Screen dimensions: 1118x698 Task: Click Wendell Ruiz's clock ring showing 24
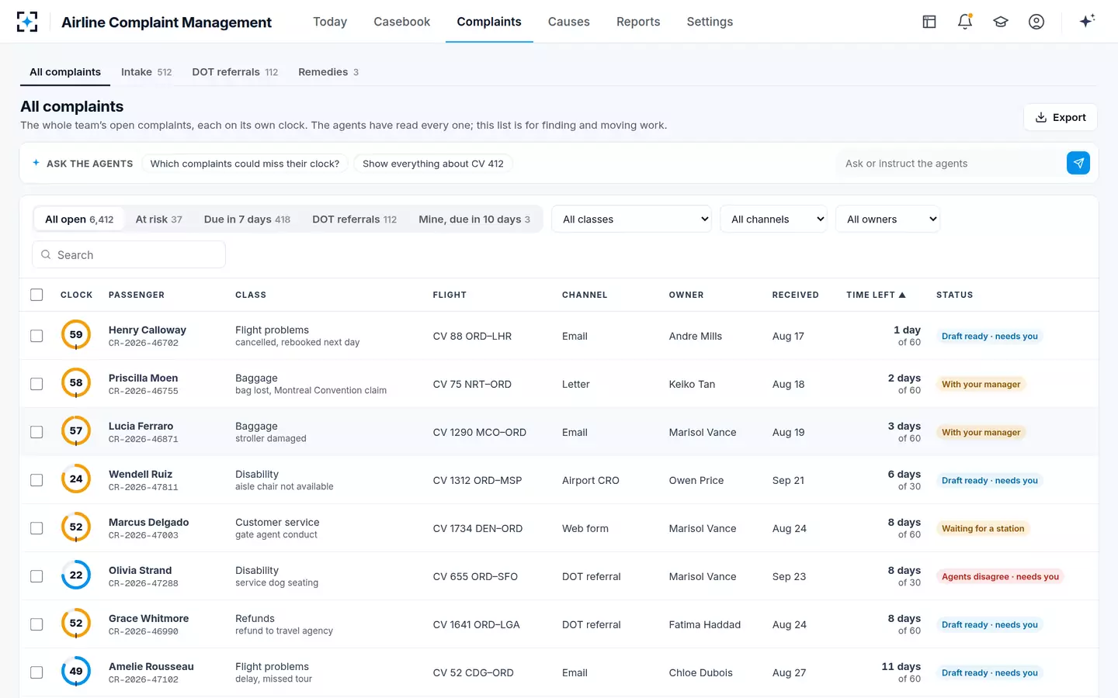pyautogui.click(x=76, y=479)
